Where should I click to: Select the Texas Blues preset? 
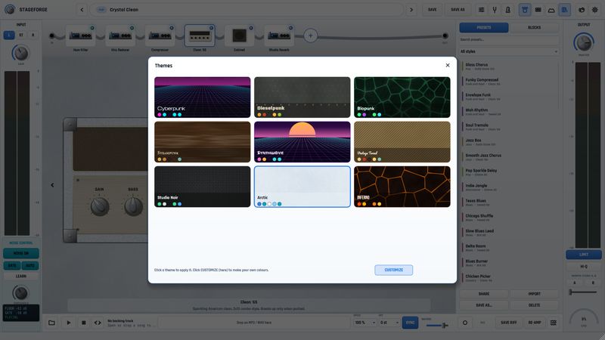pyautogui.click(x=509, y=202)
